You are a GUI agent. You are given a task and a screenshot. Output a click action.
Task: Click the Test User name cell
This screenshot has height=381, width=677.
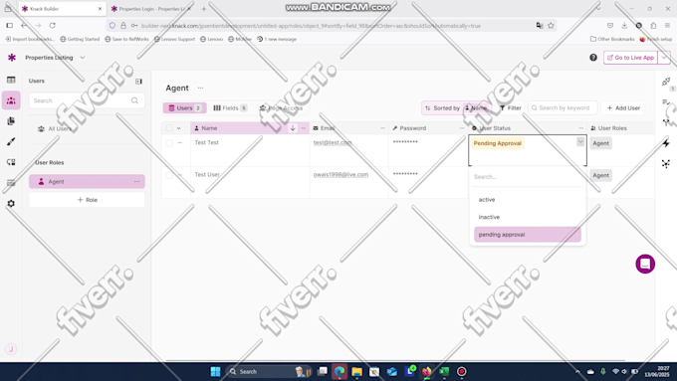(251, 182)
